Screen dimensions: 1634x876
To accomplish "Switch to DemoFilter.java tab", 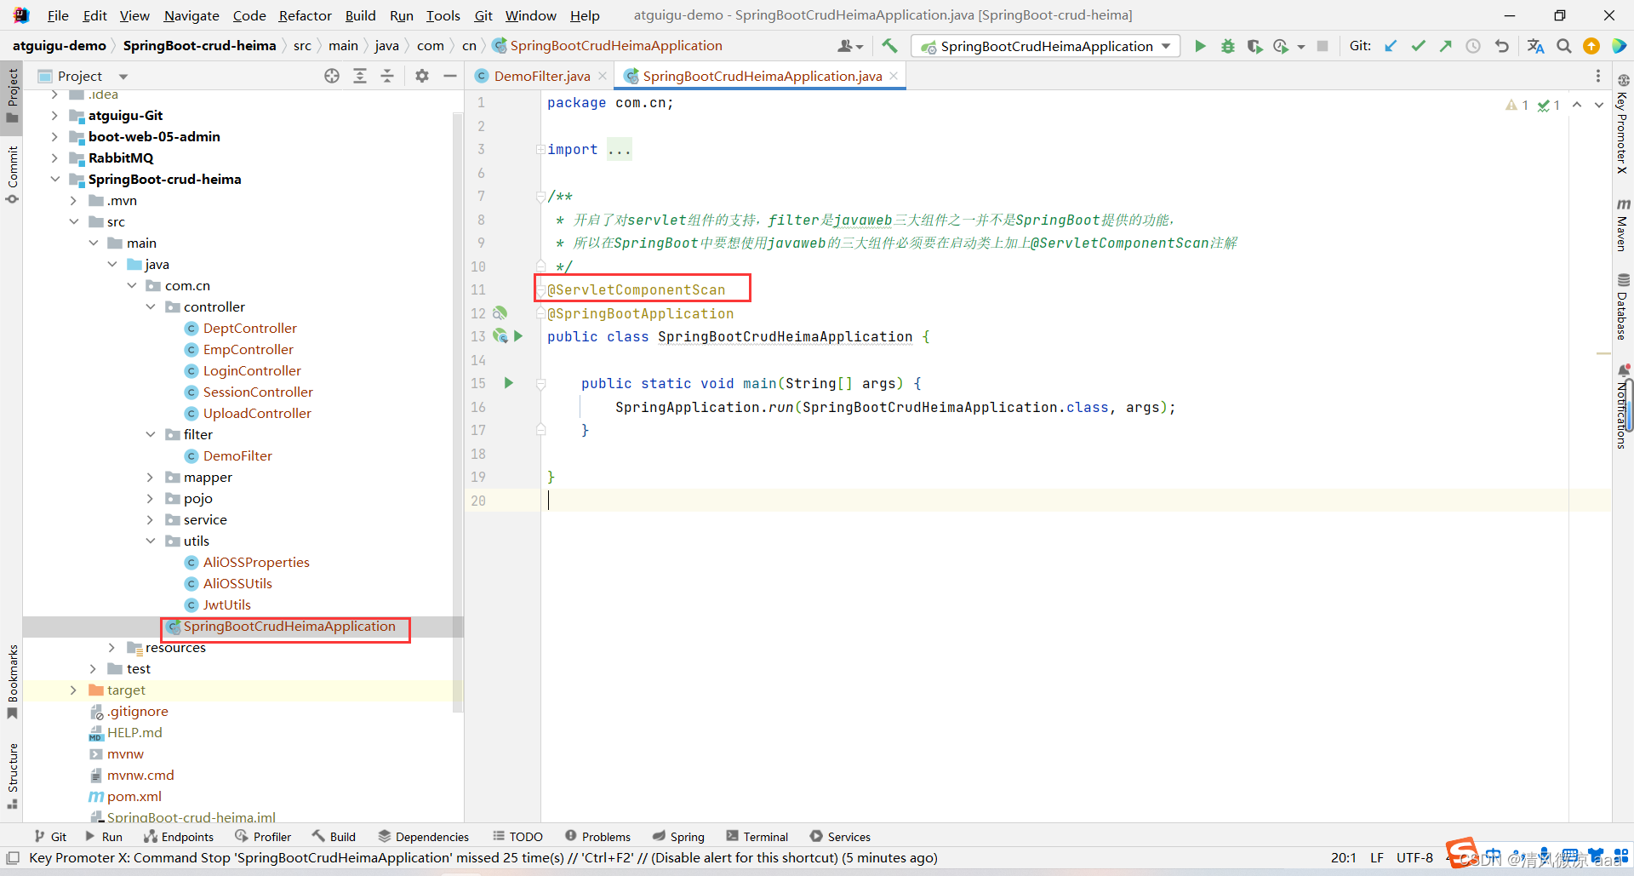I will [541, 76].
